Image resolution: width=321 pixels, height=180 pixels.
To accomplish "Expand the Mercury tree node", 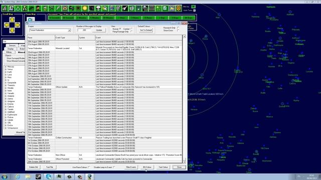I will coord(6,66).
